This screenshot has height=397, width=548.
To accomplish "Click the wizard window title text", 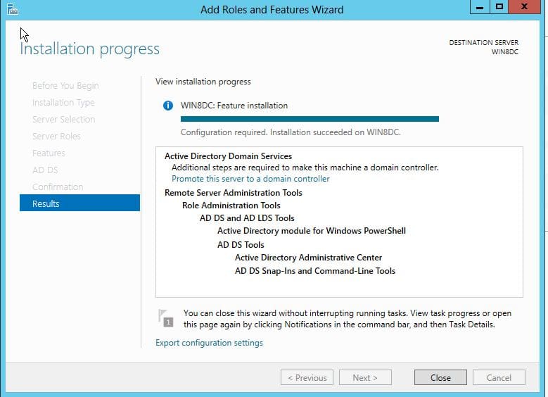I will click(x=272, y=9).
